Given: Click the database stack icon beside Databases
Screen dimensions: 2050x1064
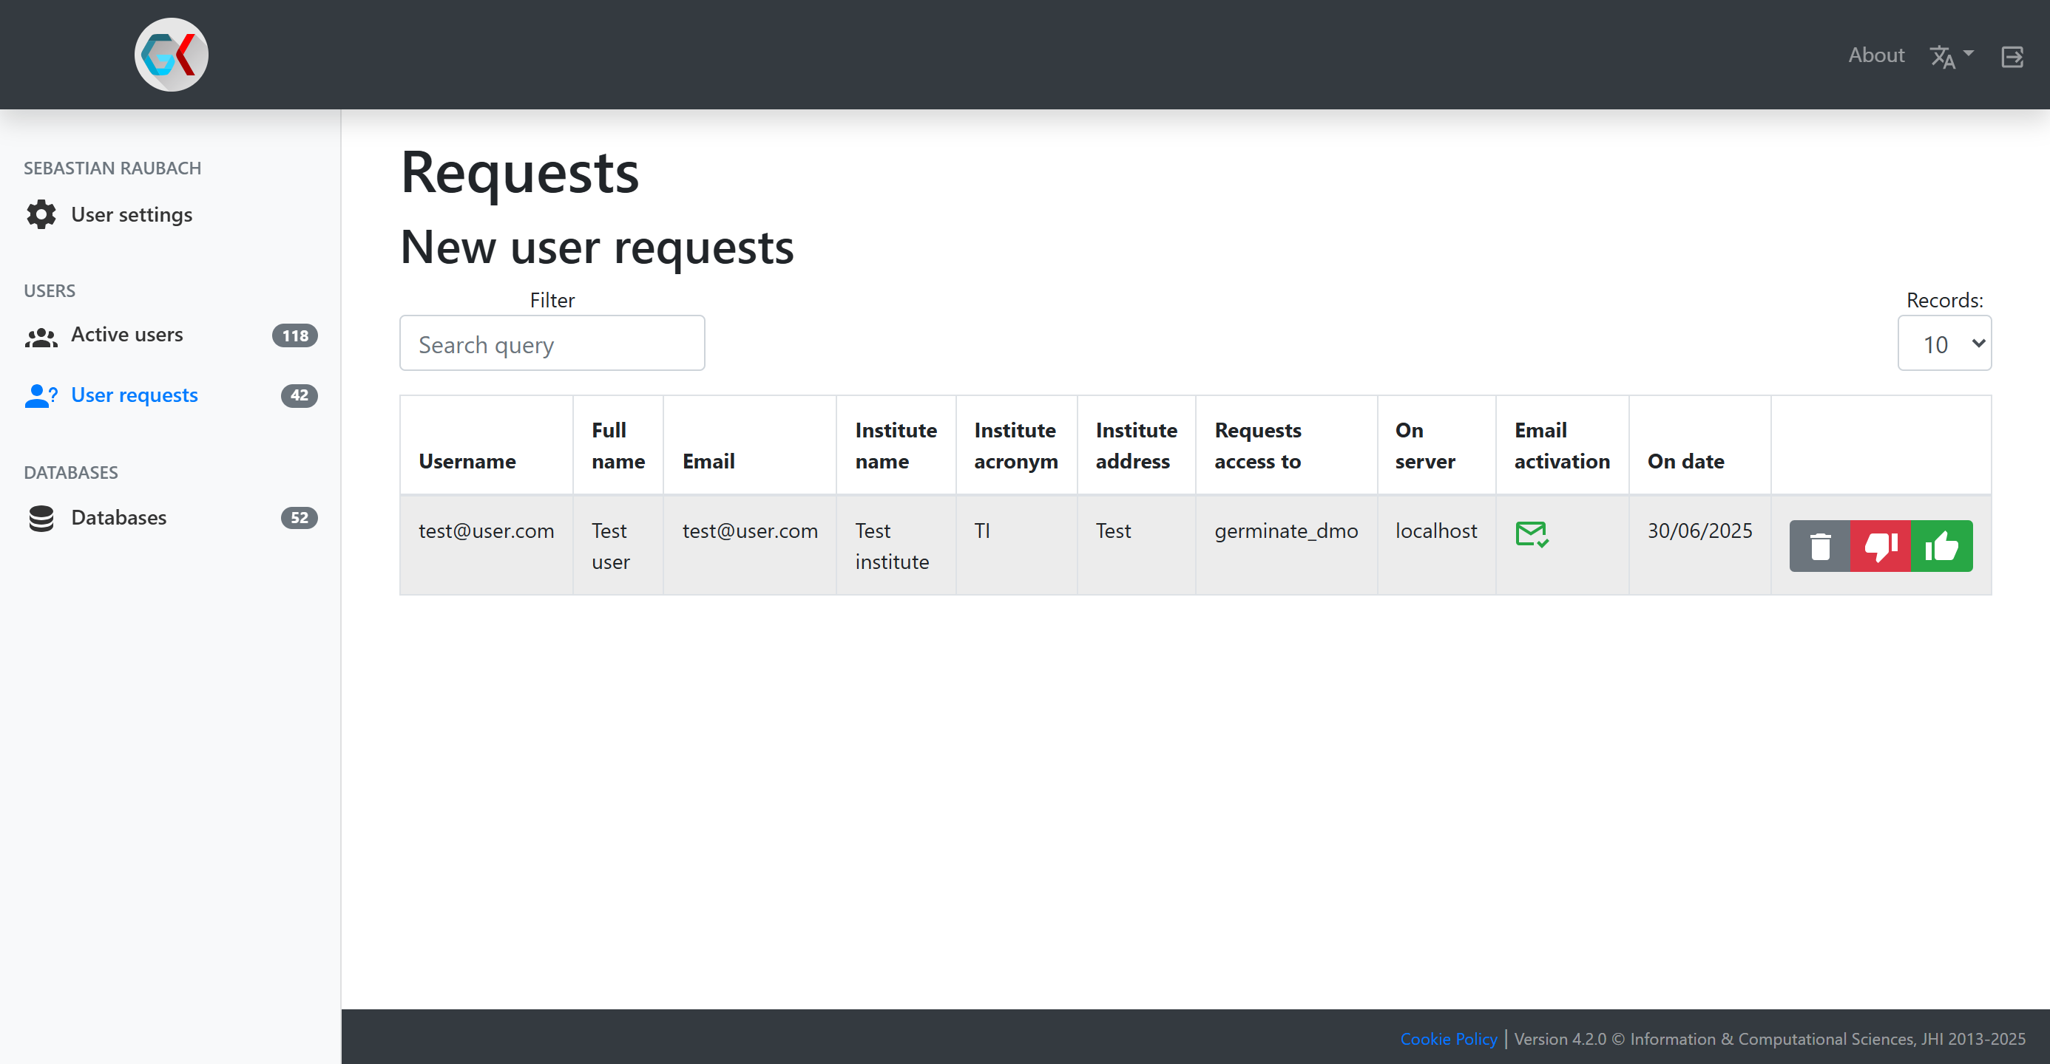Looking at the screenshot, I should coord(41,518).
